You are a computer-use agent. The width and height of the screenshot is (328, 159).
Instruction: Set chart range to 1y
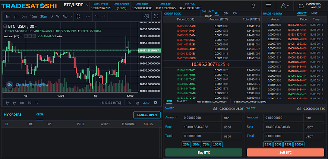(14, 103)
